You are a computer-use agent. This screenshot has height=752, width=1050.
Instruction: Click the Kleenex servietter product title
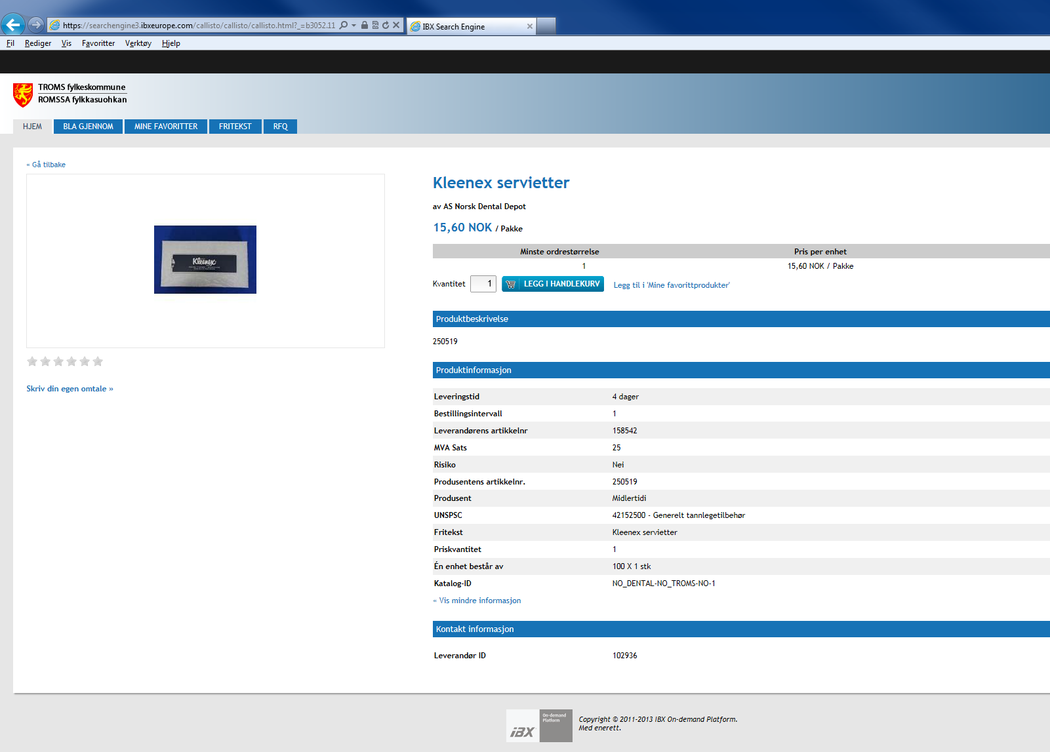[501, 183]
